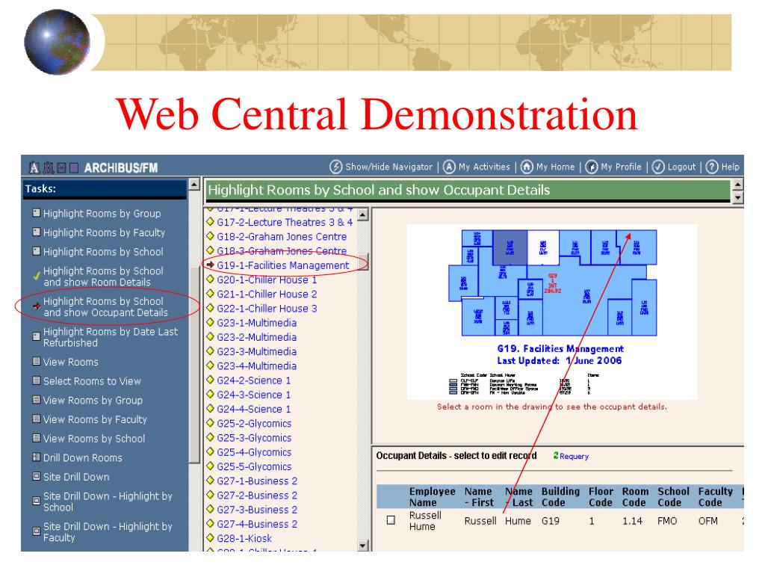Open My Profile menu item

point(621,167)
